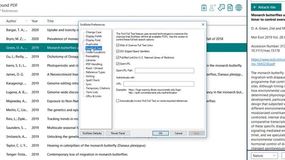Select Find Full Text in preferences list
Viewport: 285px width, 160px height.
(x=94, y=48)
